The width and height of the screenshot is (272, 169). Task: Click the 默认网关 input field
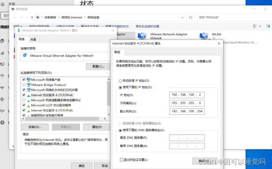(187, 111)
